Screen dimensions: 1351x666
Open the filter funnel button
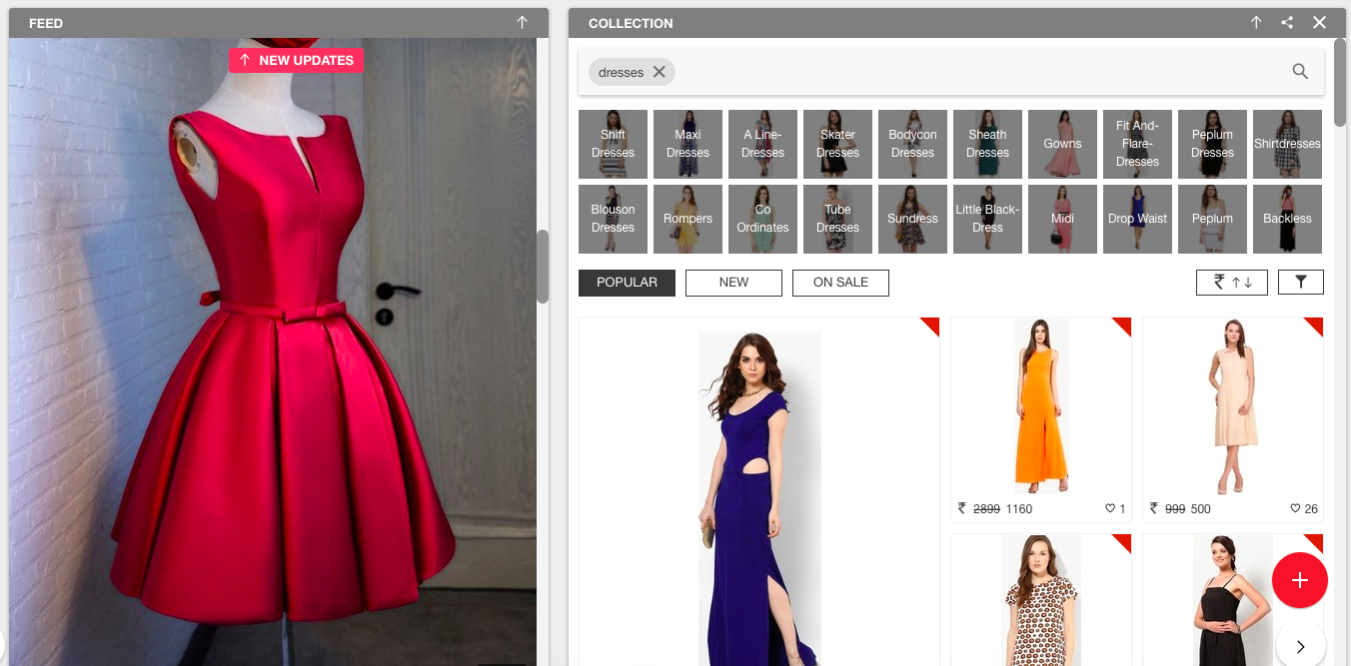[1300, 283]
